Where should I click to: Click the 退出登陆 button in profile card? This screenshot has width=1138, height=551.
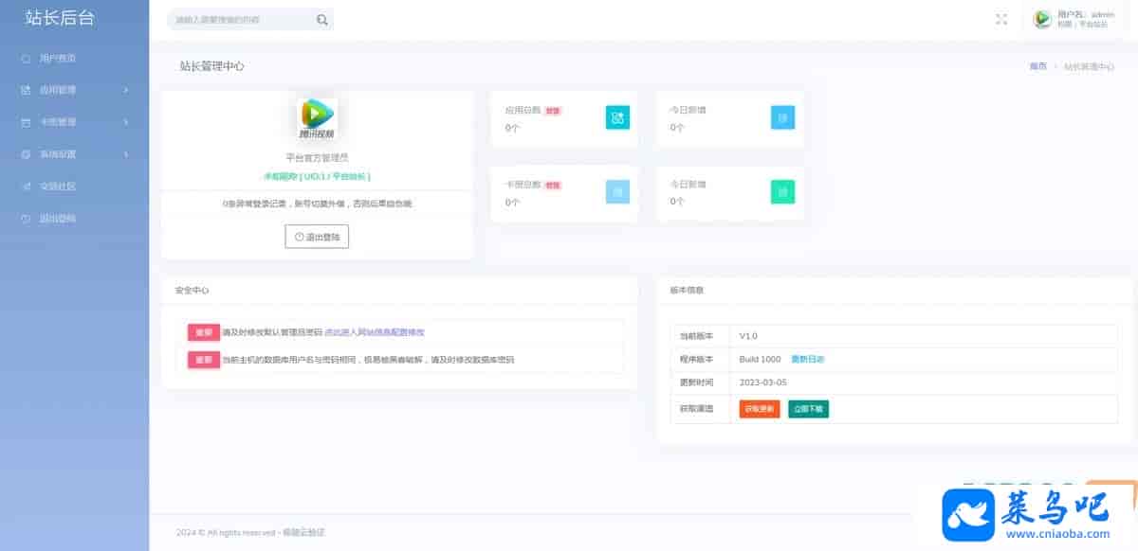(317, 237)
